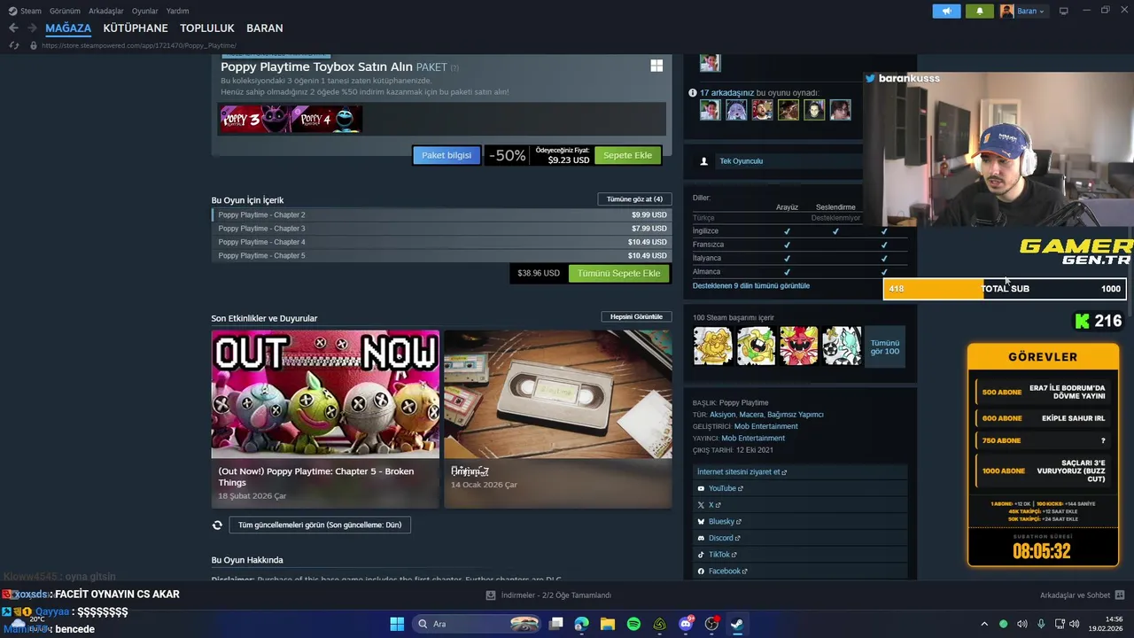Open File Explorer from the taskbar

pos(608,624)
